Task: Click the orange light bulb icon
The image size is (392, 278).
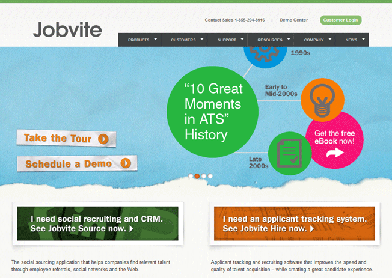Action: (x=322, y=100)
